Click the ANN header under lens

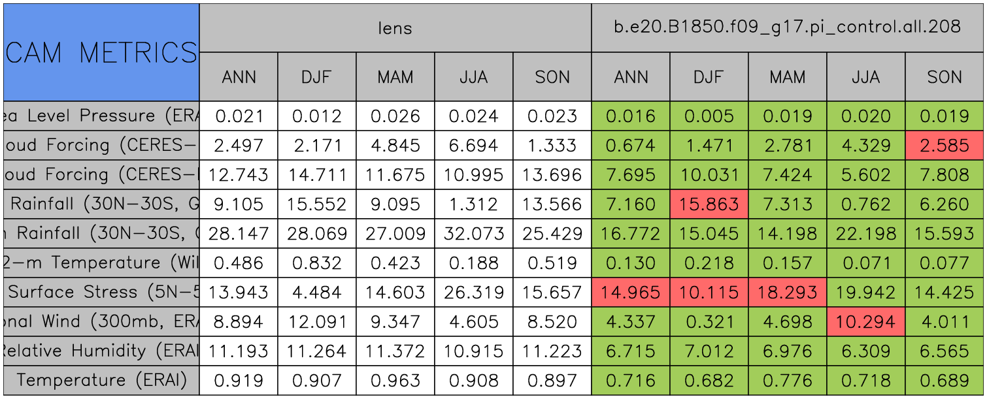pos(239,77)
